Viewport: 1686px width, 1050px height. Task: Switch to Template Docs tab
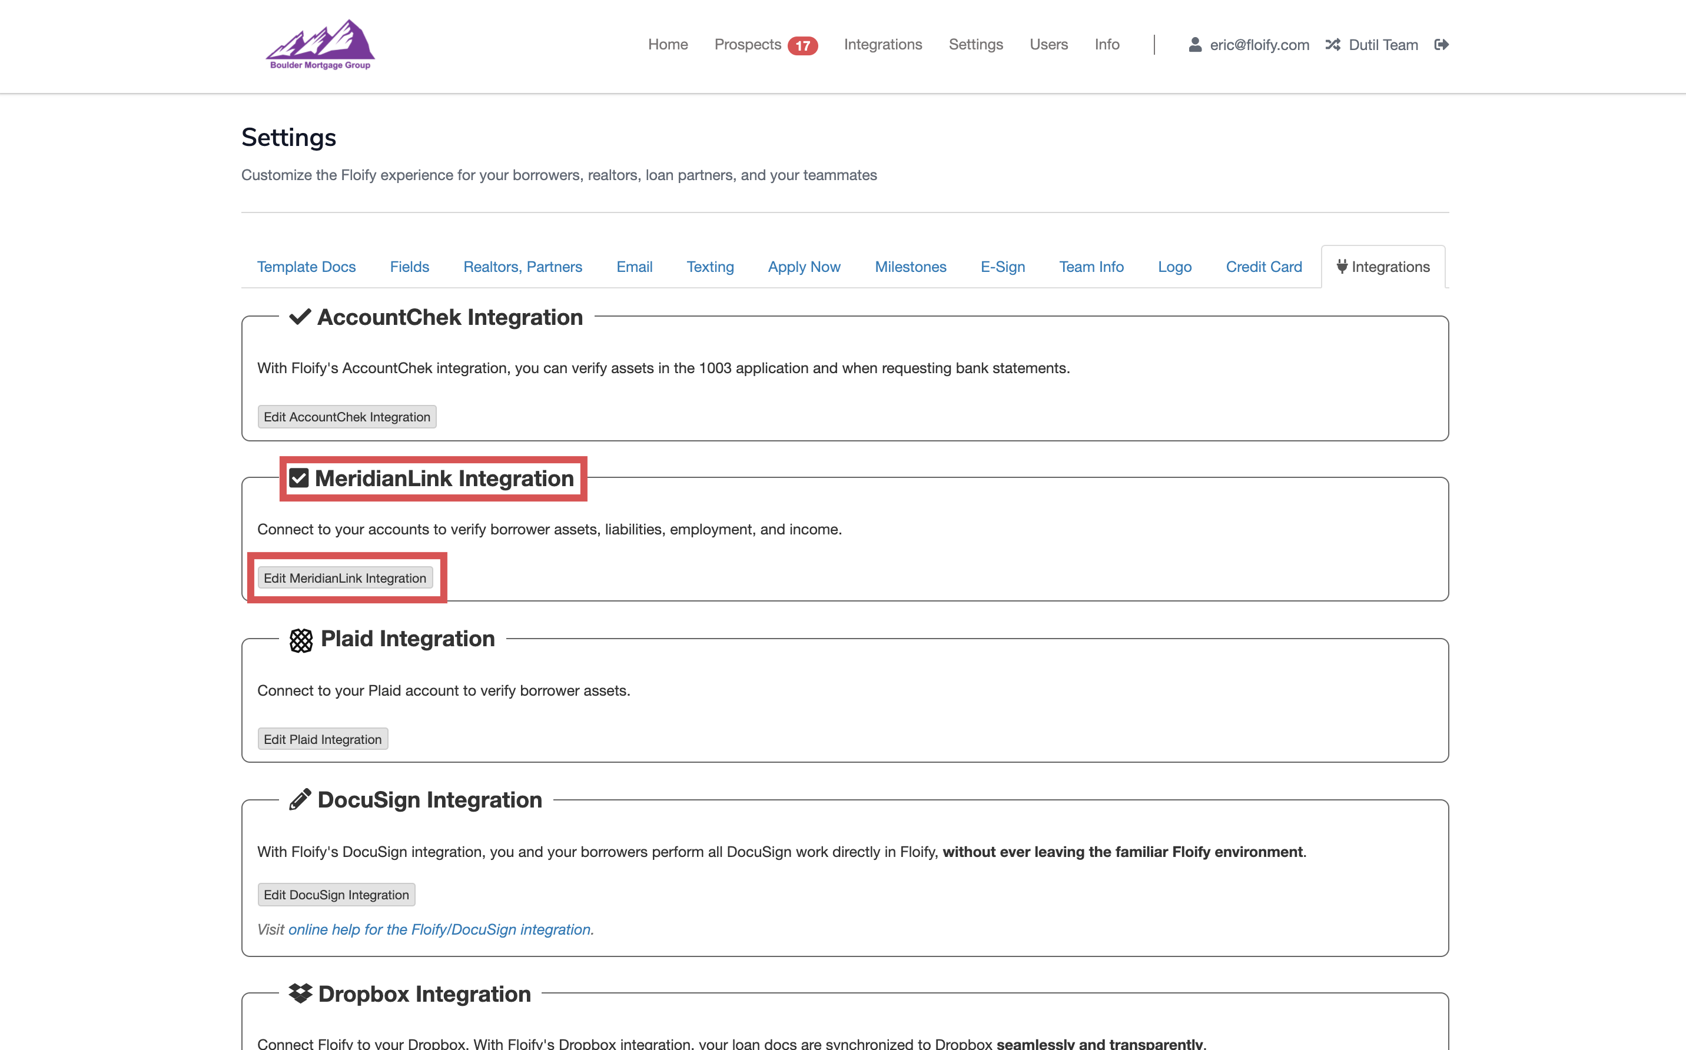pos(306,267)
